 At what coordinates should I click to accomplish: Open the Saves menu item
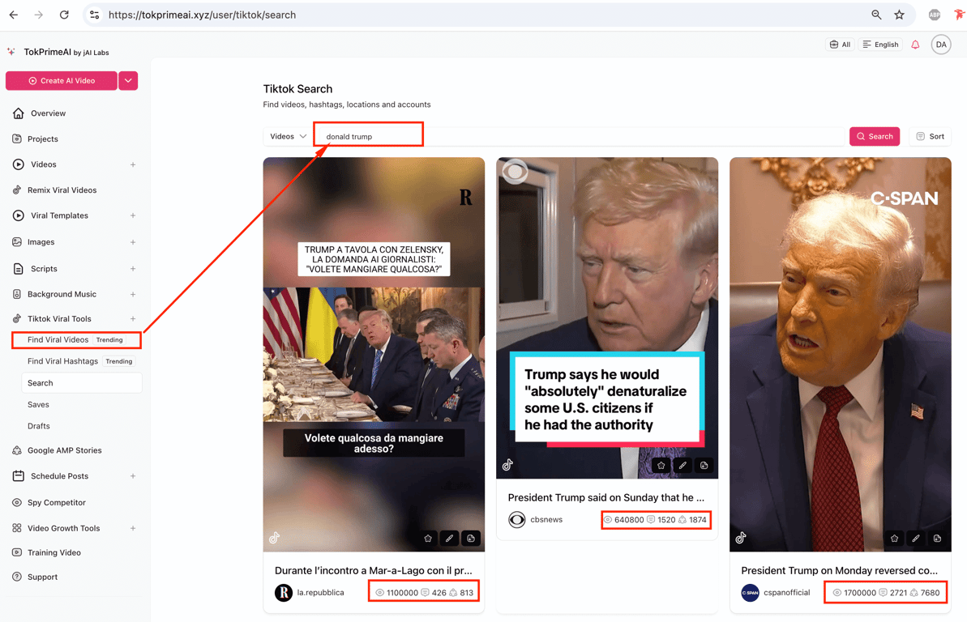coord(38,404)
